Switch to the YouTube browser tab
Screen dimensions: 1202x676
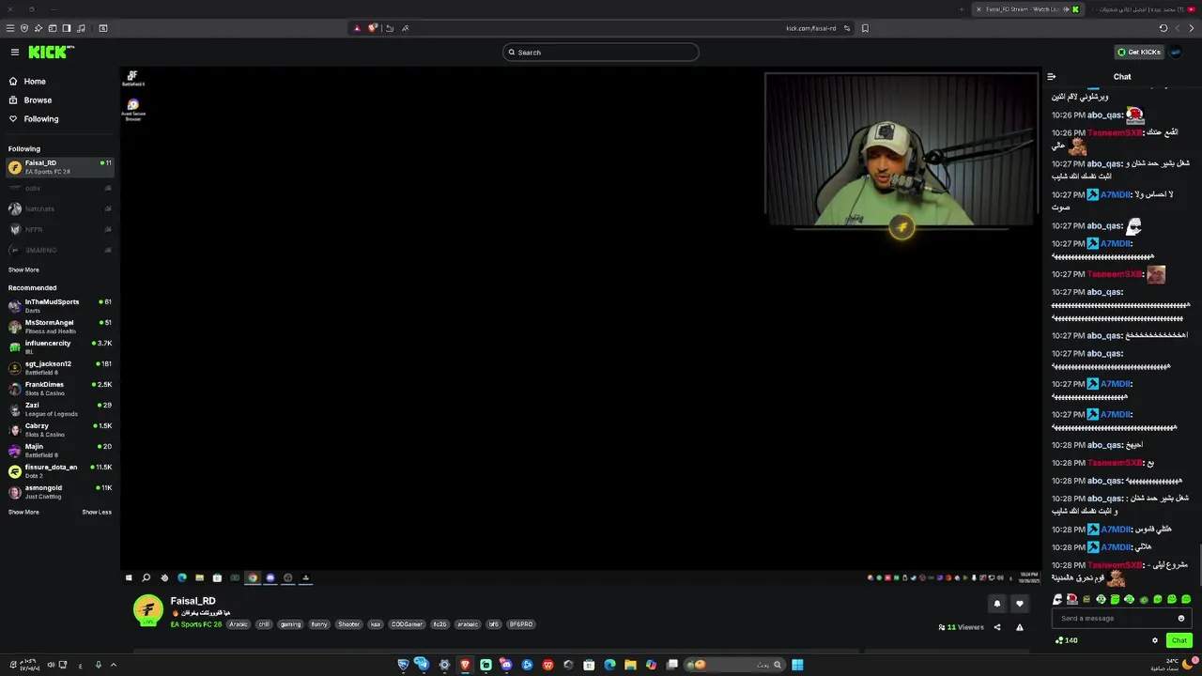click(x=1143, y=9)
